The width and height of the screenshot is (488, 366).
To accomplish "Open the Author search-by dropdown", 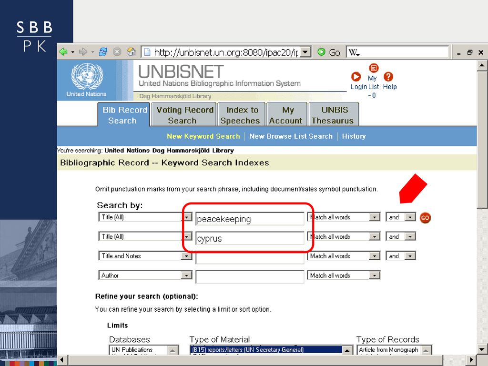I will tap(186, 275).
